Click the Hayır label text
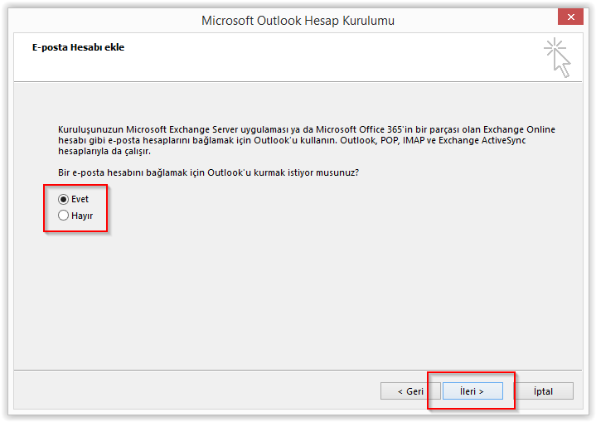The image size is (596, 422). (82, 216)
